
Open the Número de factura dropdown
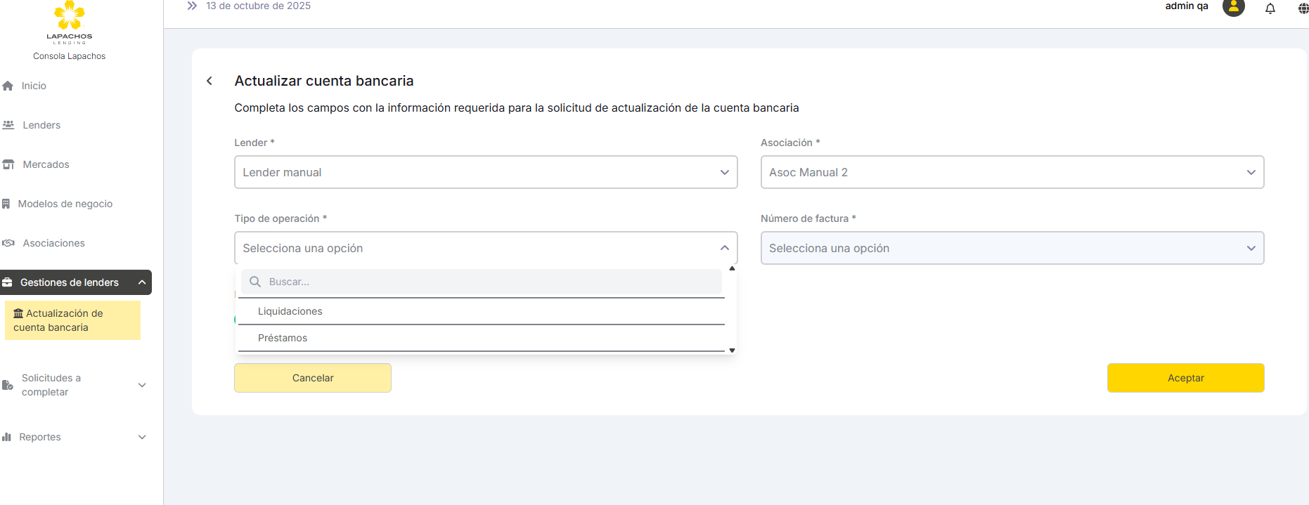coord(1012,248)
